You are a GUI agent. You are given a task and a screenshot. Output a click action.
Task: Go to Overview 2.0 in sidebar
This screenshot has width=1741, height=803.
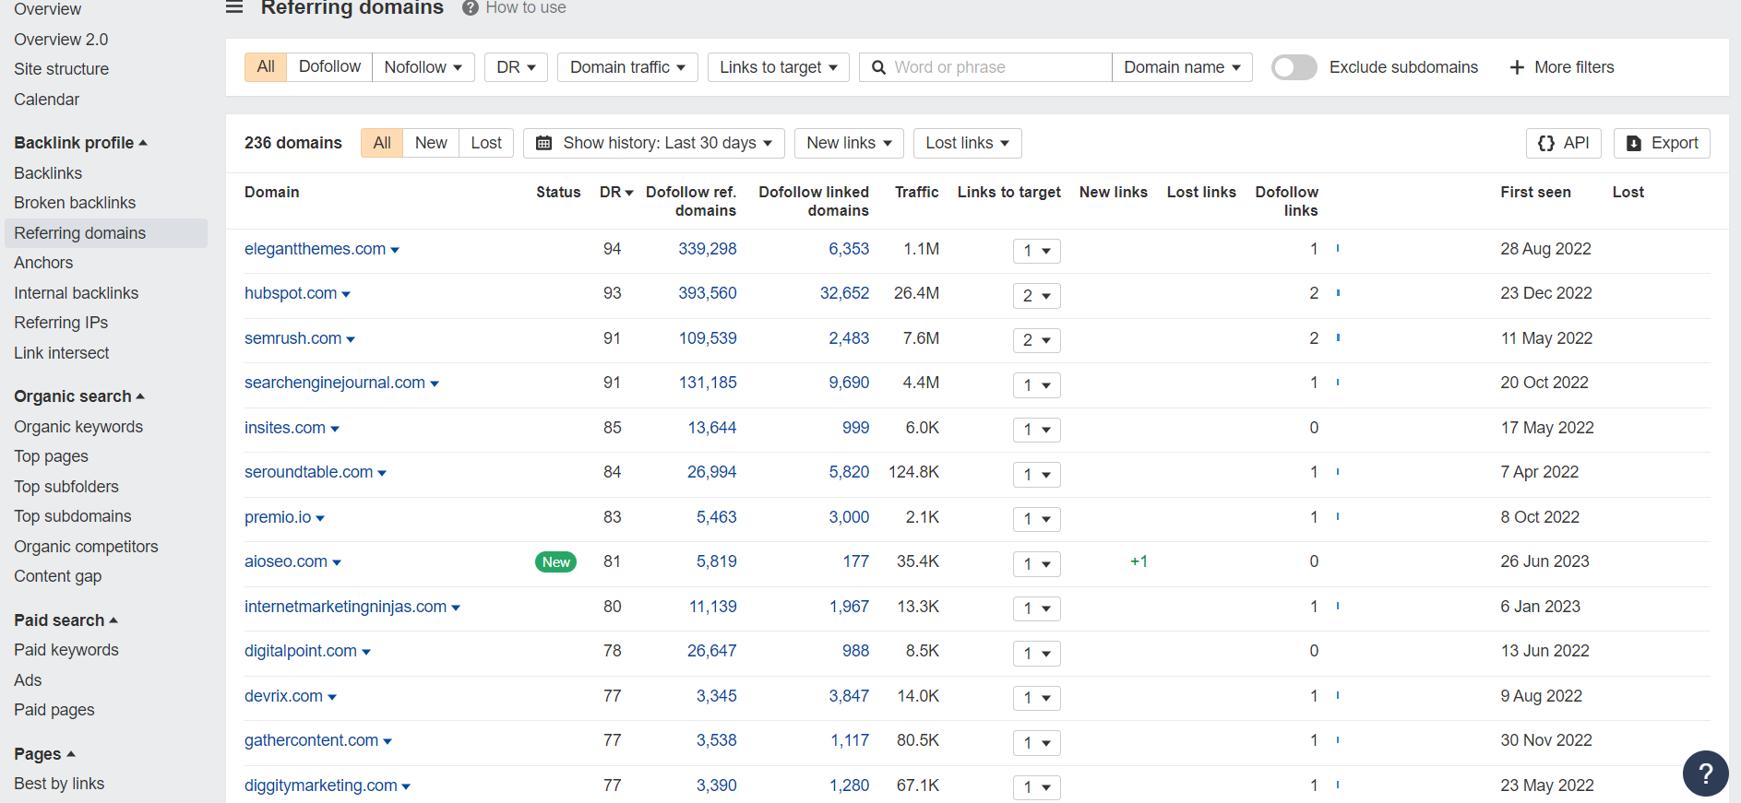pyautogui.click(x=61, y=40)
